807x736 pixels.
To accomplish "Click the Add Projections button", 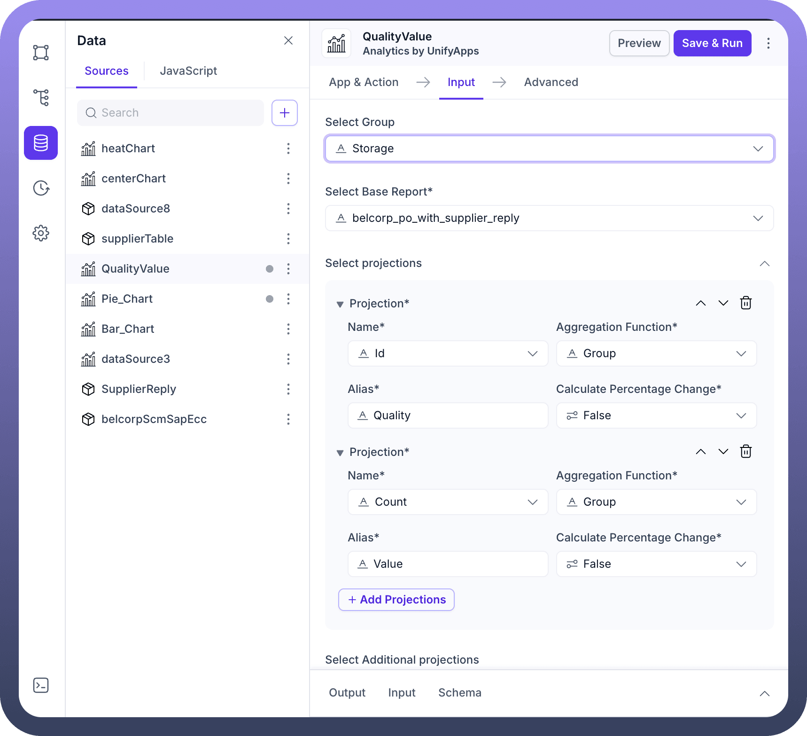I will 396,600.
